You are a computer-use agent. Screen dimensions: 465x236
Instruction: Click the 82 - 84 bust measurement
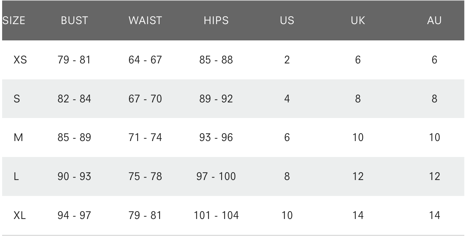[74, 99]
